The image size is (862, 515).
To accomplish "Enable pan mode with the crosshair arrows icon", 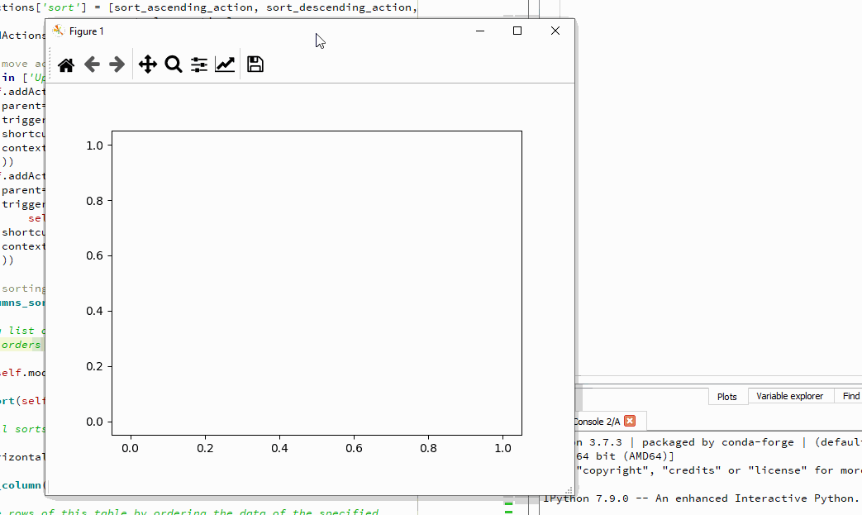I will [148, 64].
